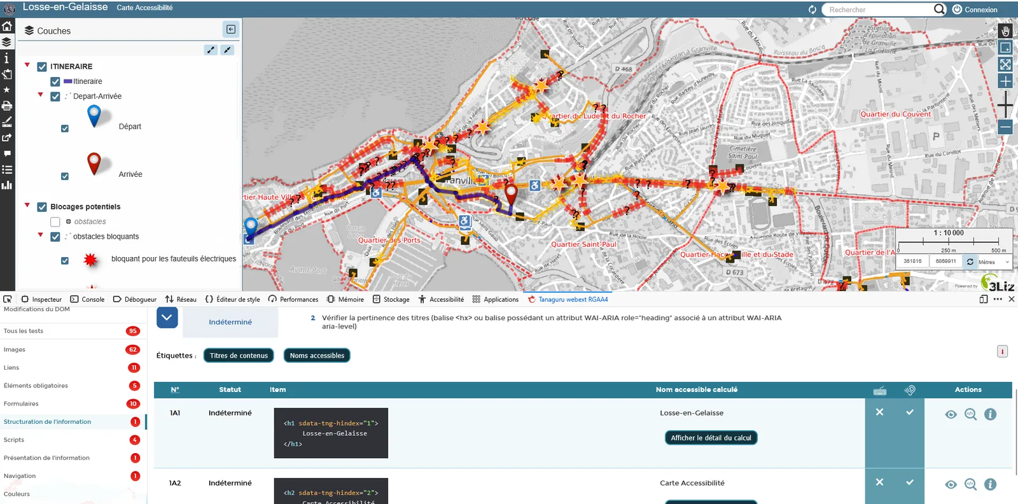Screen dimensions: 1018x504
Task: Click the refresh arrows beside search box
Action: [x=812, y=10]
